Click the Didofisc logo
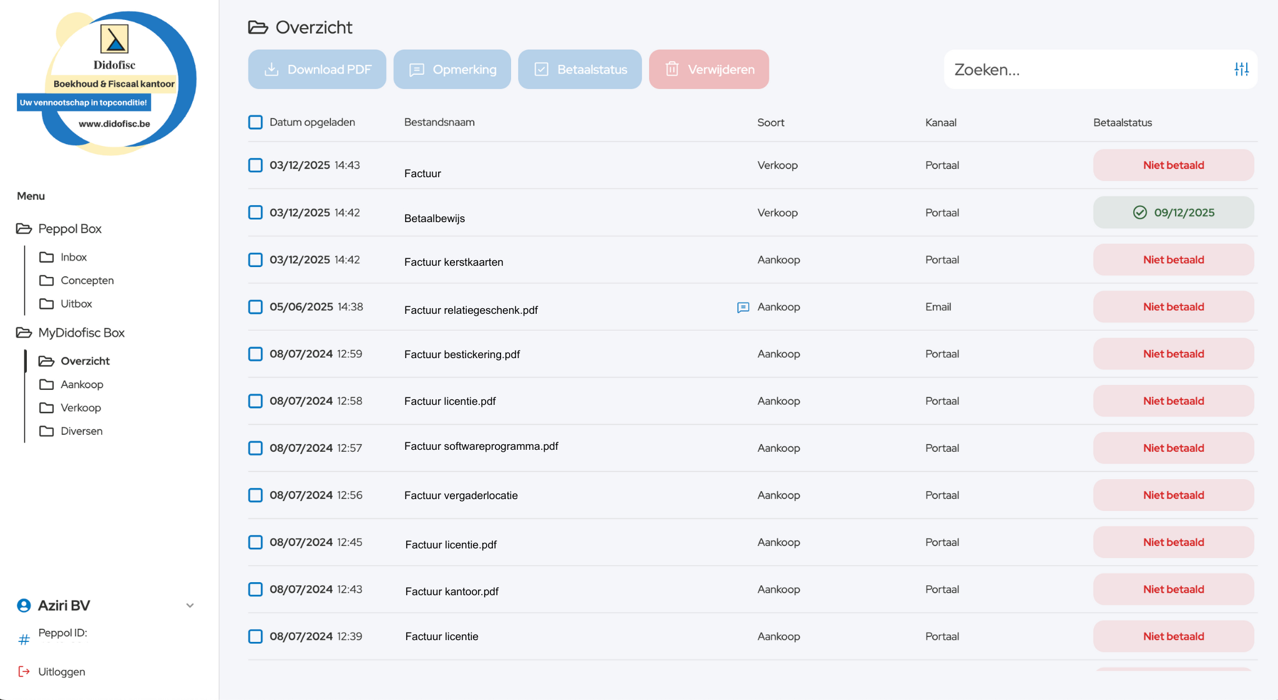1278x700 pixels. click(114, 81)
